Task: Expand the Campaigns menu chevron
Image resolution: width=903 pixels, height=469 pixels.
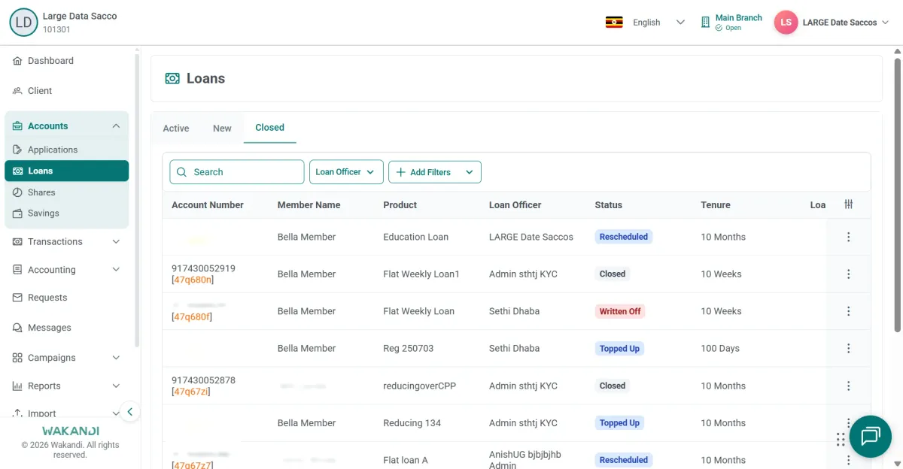Action: click(116, 358)
